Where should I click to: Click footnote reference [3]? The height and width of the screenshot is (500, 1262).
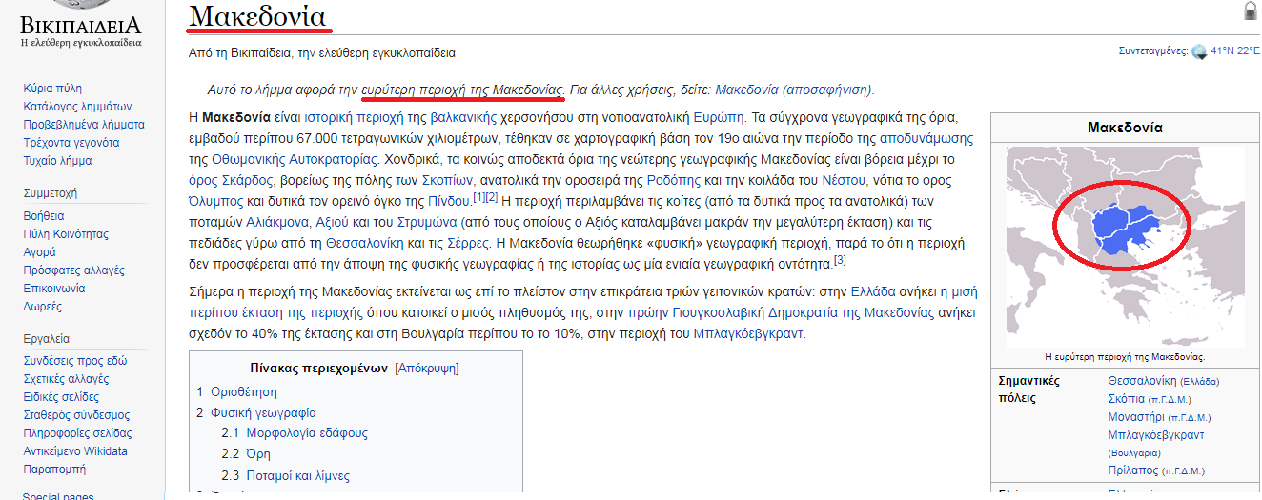pos(840,260)
